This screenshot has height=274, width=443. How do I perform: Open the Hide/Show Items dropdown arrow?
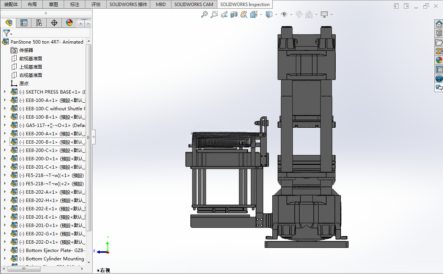[x=291, y=14]
